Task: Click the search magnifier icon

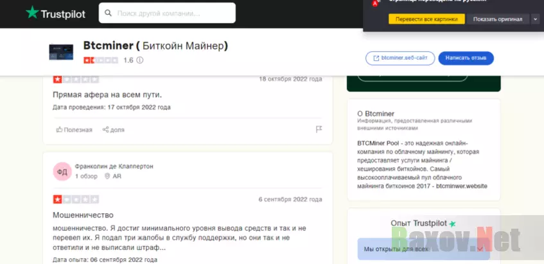Action: (109, 13)
